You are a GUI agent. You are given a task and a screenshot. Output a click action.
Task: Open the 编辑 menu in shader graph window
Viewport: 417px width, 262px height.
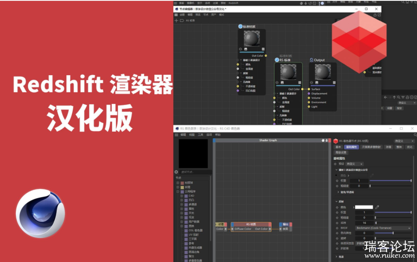tap(183, 135)
